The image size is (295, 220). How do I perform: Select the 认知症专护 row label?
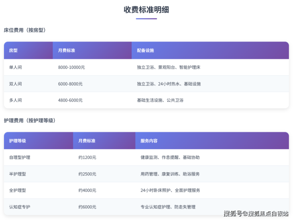click(x=20, y=207)
